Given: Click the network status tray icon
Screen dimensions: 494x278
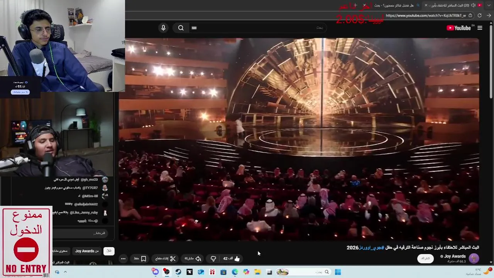Looking at the screenshot, I should click(x=57, y=272).
